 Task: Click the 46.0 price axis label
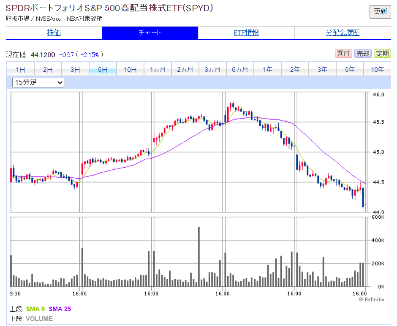(378, 95)
